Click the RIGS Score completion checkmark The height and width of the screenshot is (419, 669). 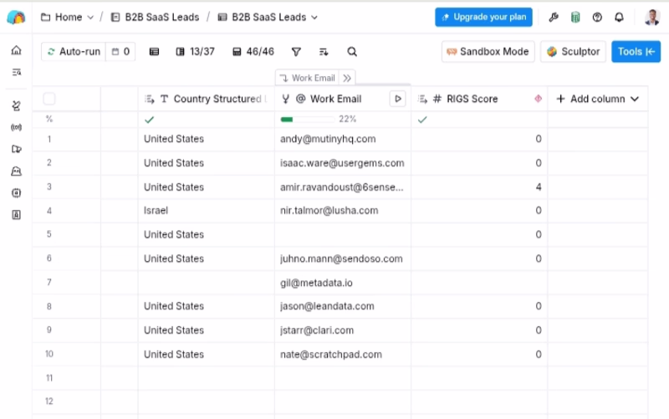tap(422, 120)
